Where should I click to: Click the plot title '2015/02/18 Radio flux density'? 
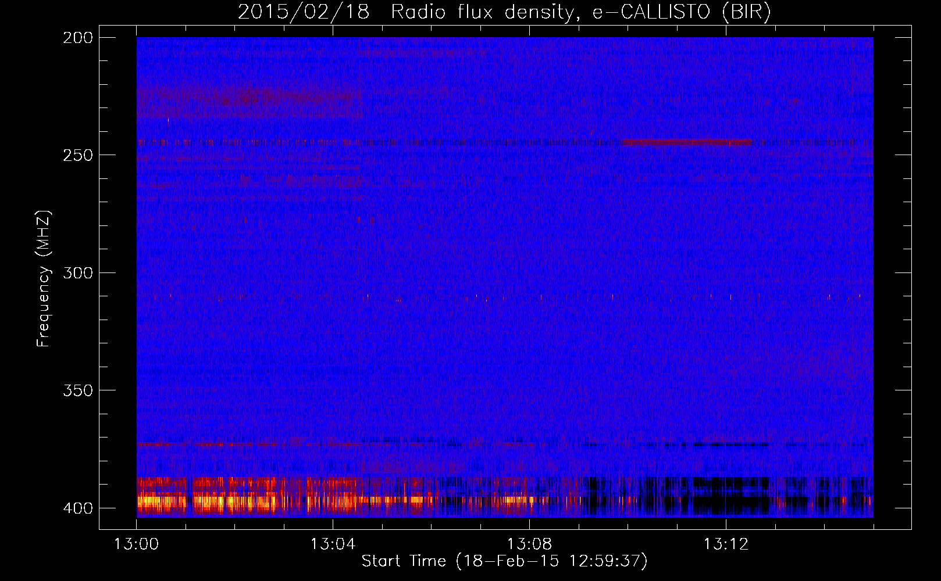504,12
